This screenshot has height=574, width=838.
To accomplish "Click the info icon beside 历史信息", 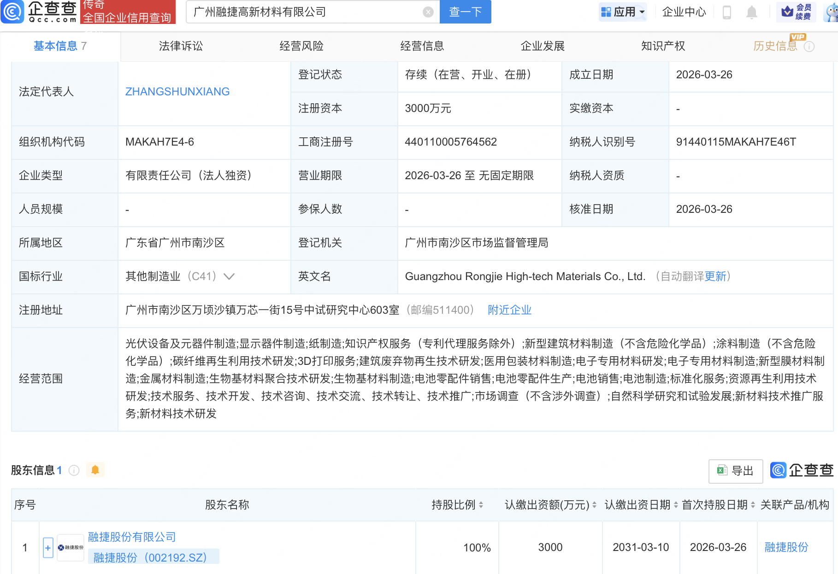I will tap(809, 47).
